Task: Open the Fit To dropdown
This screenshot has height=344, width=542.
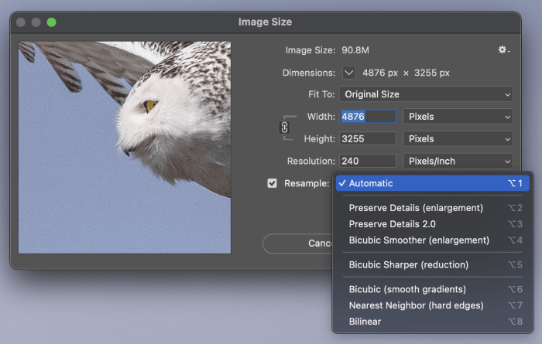Action: tap(426, 94)
